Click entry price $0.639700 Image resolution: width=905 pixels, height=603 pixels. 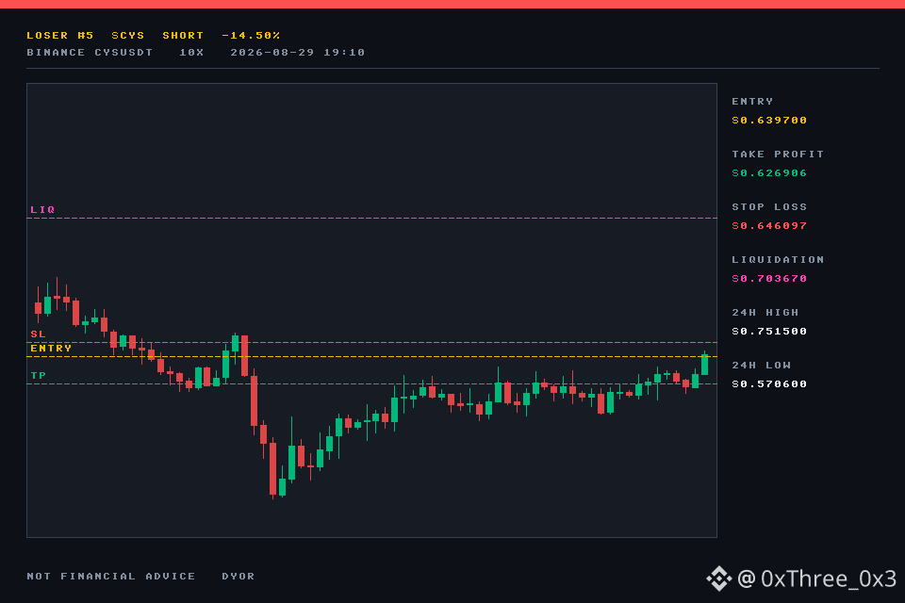769,120
